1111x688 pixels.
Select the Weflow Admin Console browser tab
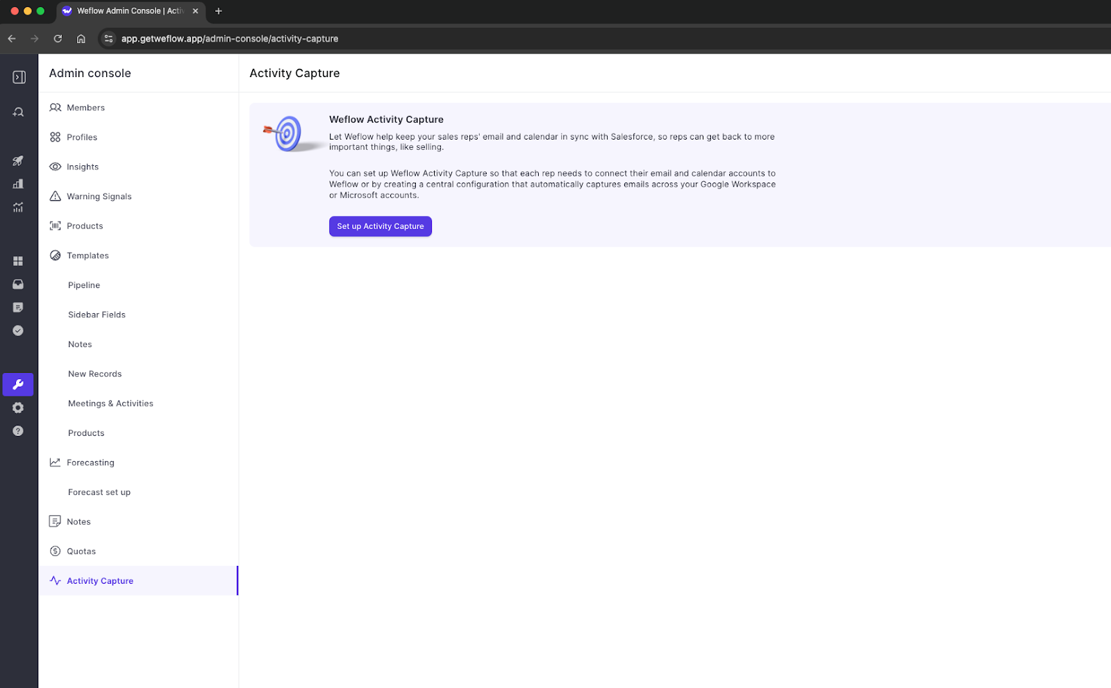pyautogui.click(x=131, y=11)
